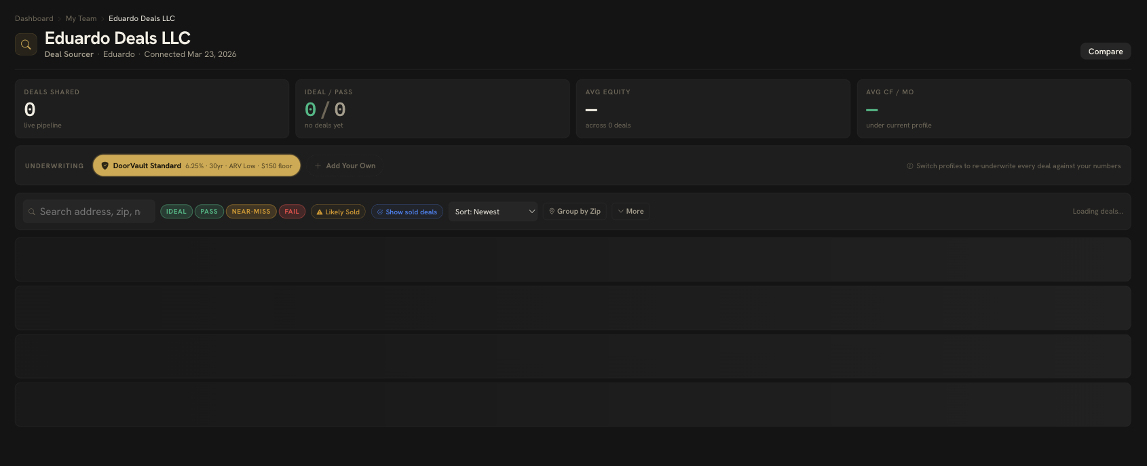Click the magnifier icon beside Eduardo Deals LLC
Screen dimensions: 1147x466
coord(26,45)
